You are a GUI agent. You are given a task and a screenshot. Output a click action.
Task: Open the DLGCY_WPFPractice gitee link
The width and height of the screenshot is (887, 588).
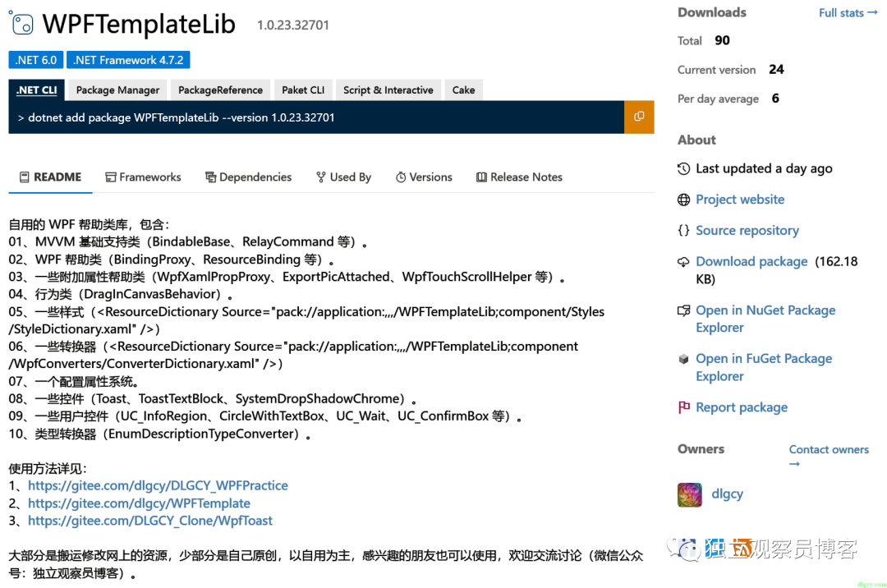coord(158,485)
